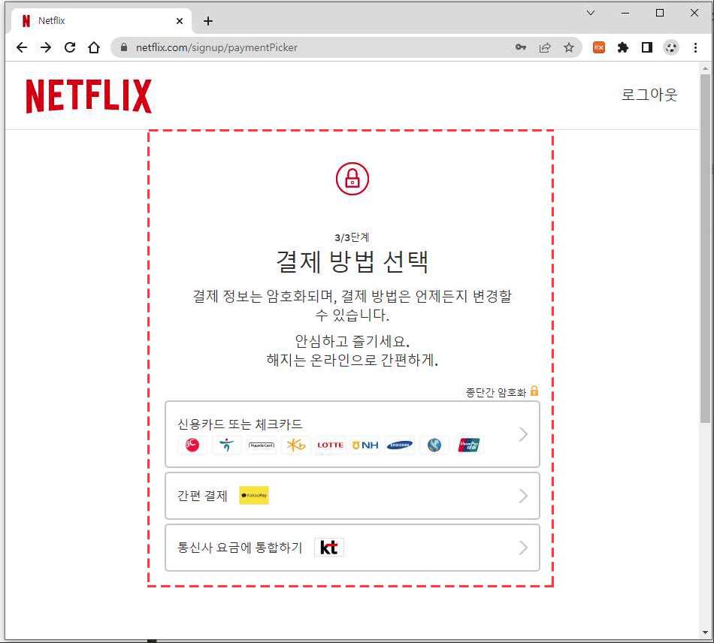Image resolution: width=714 pixels, height=643 pixels.
Task: Click chevron on 통신사 요금 row
Action: tap(523, 548)
